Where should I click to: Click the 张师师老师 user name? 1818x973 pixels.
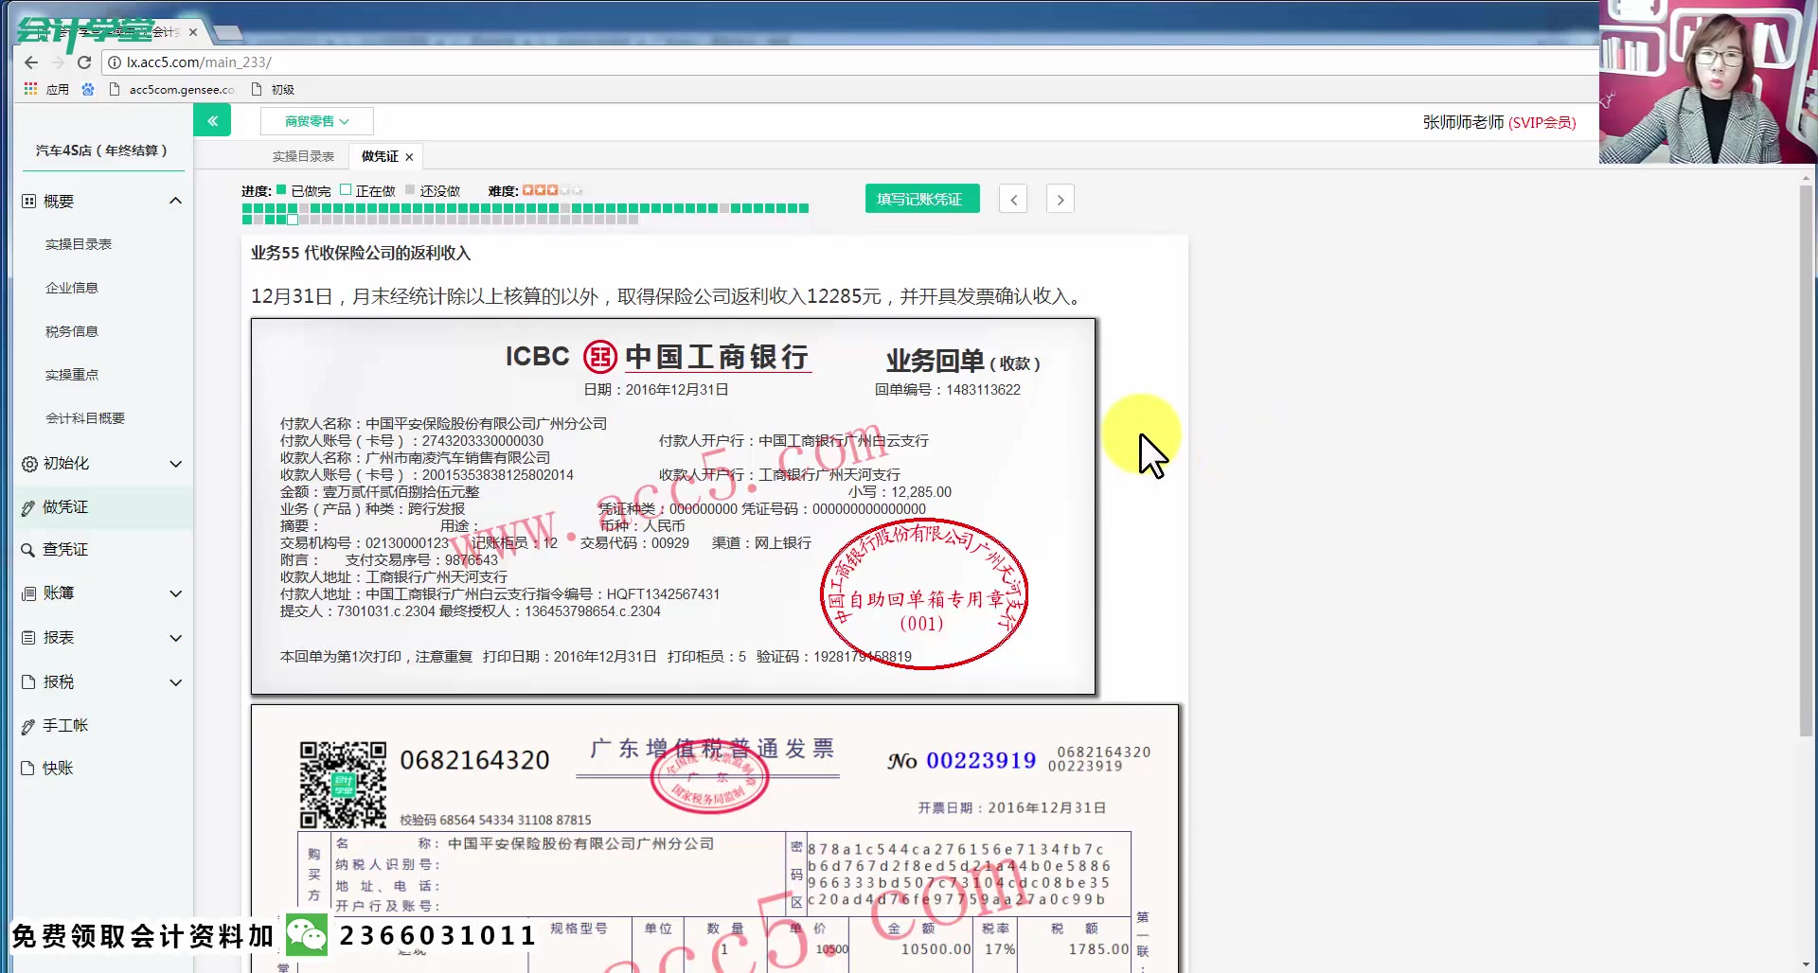(x=1463, y=122)
